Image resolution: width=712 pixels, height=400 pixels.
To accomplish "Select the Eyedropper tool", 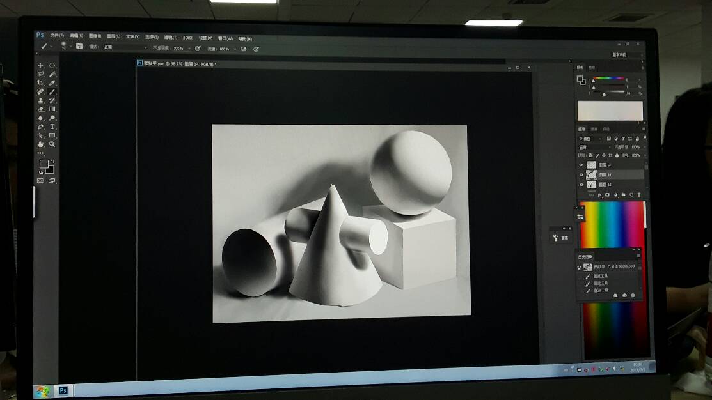I will pos(52,83).
